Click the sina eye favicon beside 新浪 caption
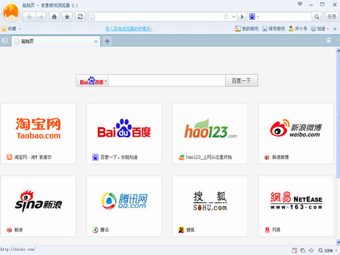Image resolution: width=340 pixels, height=255 pixels. [x=10, y=230]
